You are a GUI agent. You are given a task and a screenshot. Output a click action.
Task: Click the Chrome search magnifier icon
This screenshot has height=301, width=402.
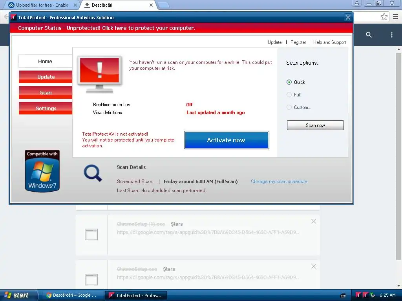pos(369,35)
